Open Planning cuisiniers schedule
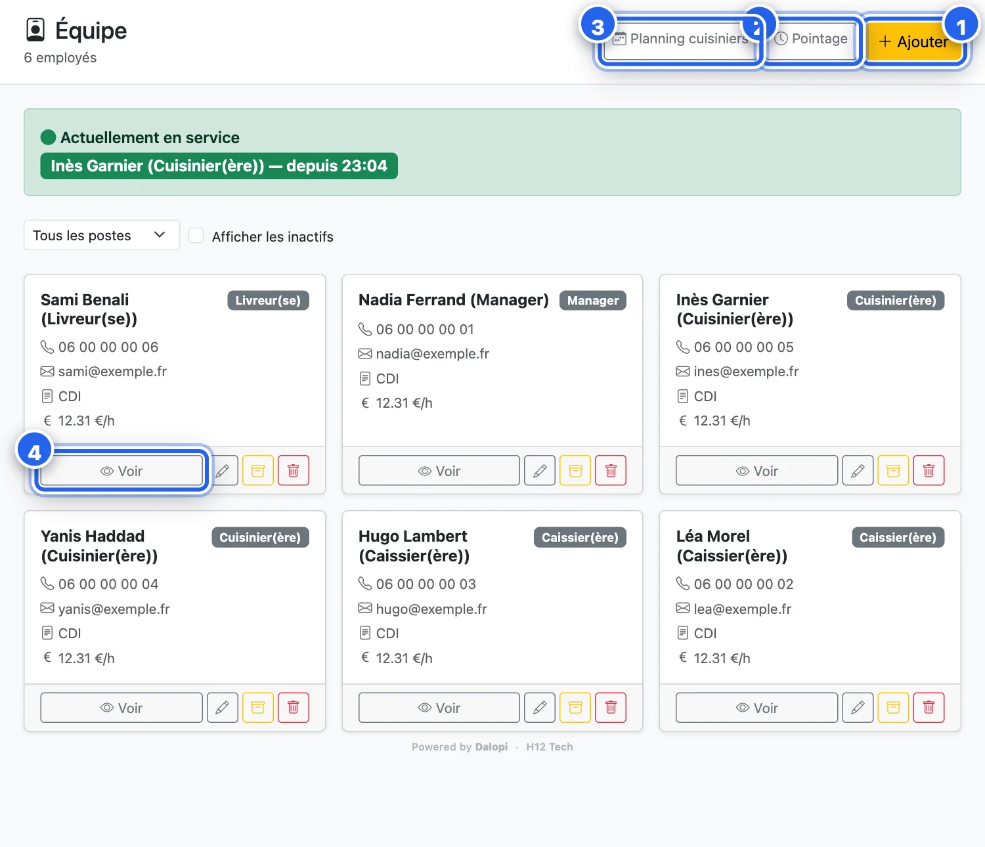The width and height of the screenshot is (985, 847). click(x=680, y=39)
